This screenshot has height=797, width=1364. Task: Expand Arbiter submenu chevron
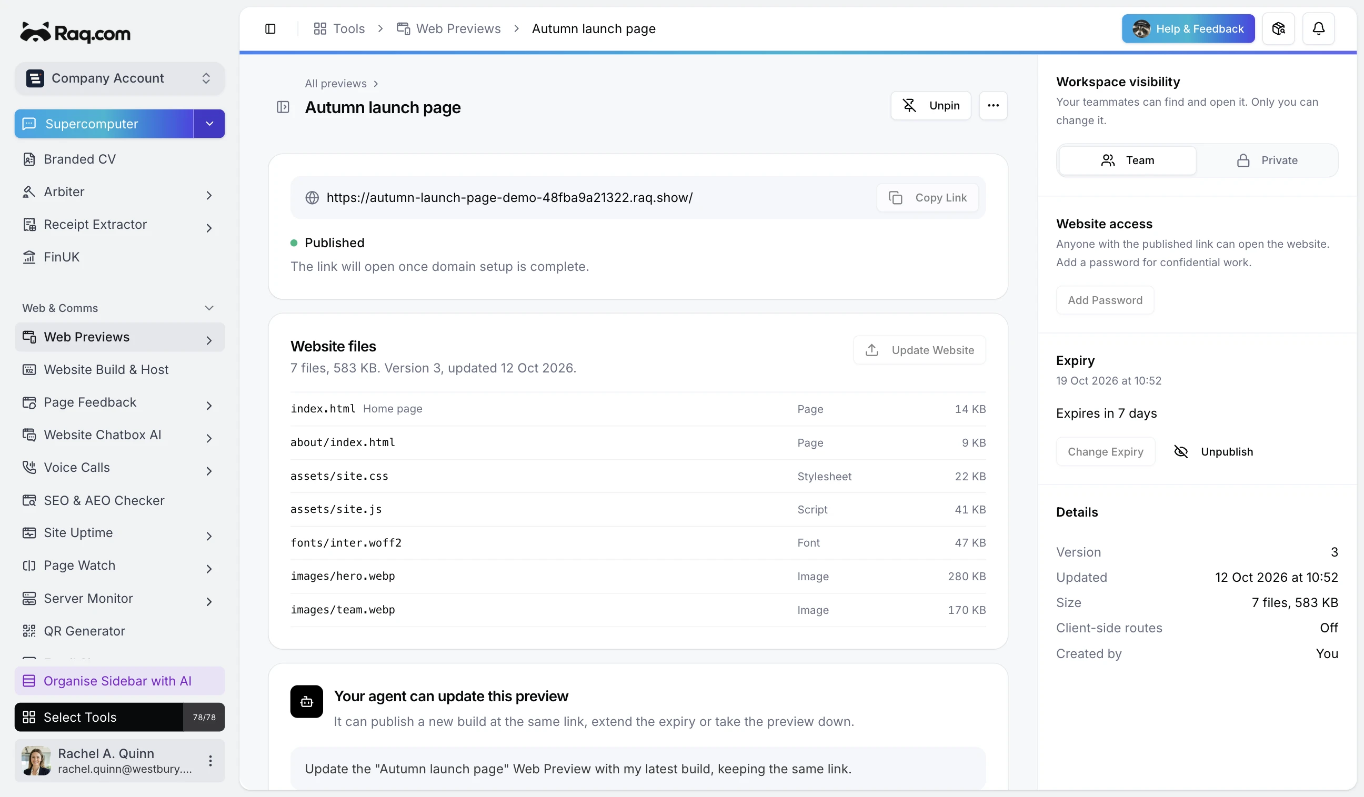[x=209, y=195]
